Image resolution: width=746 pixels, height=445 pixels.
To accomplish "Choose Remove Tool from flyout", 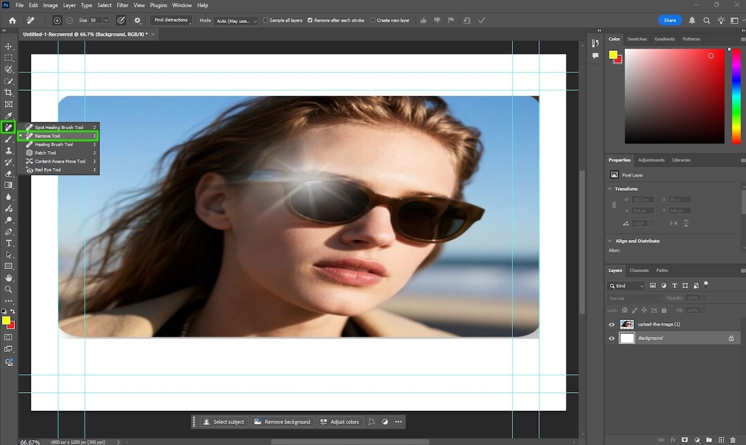I will click(x=59, y=135).
